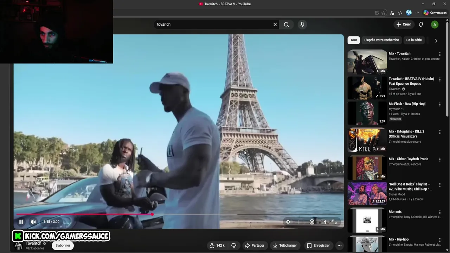Open the Tovaritch channel avatar

(18, 246)
